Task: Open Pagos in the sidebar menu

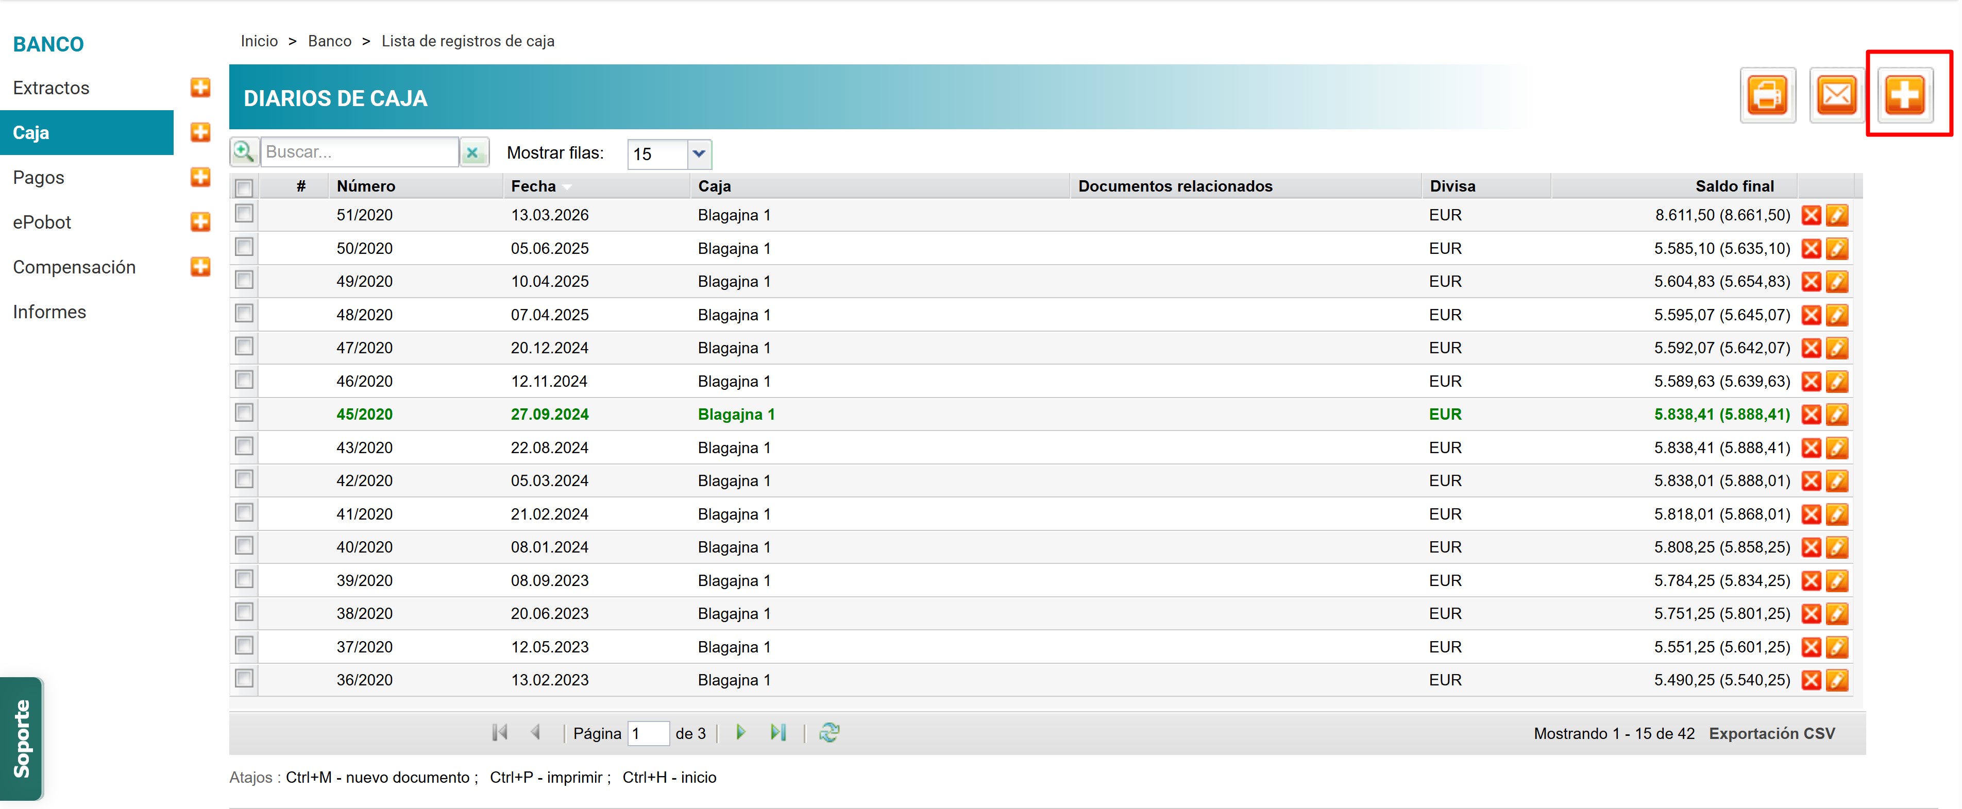Action: (x=39, y=177)
